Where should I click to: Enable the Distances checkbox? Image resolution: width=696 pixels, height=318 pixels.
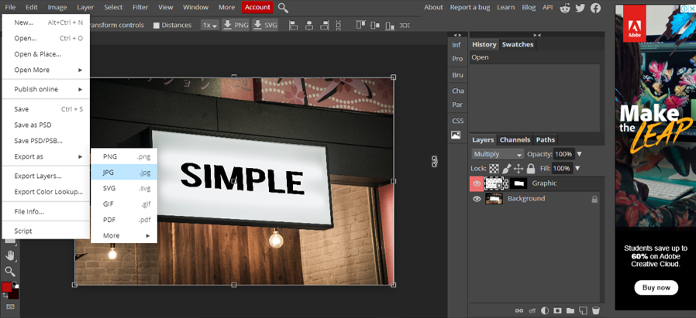(157, 26)
